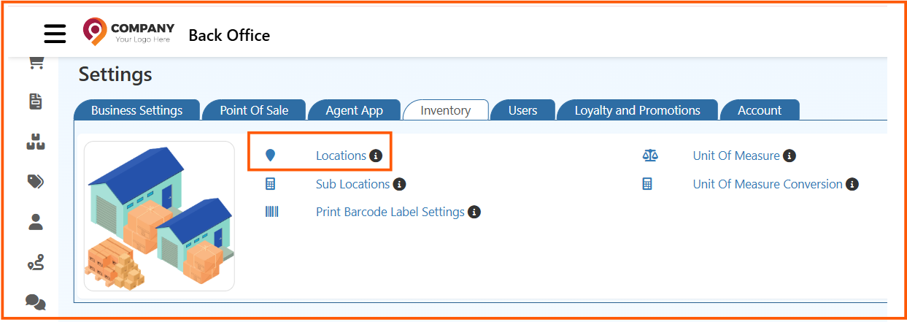Select the Loyalty and Promotions tab
This screenshot has height=322, width=907.
tap(637, 110)
